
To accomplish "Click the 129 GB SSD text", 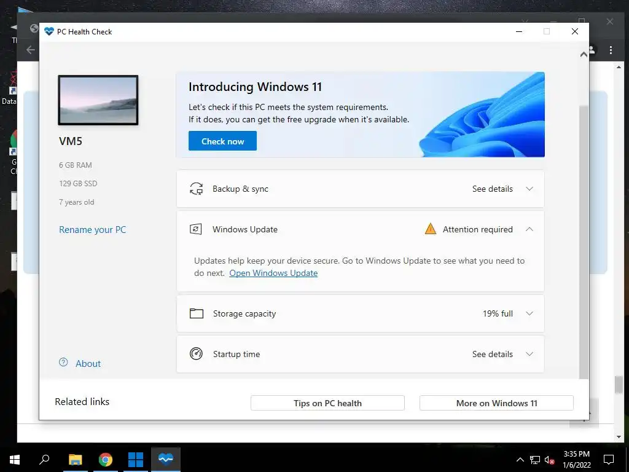I will click(x=78, y=183).
